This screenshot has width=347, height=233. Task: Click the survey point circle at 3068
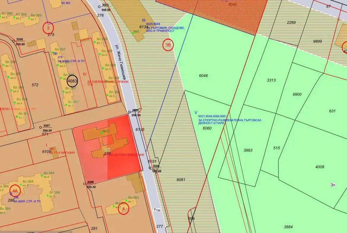14,41
